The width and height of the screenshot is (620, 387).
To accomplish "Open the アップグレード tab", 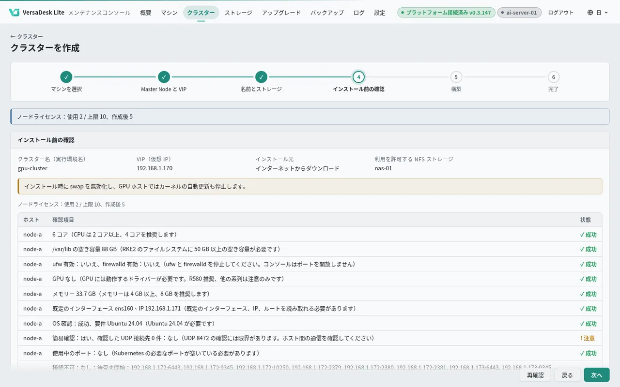I will pyautogui.click(x=281, y=13).
